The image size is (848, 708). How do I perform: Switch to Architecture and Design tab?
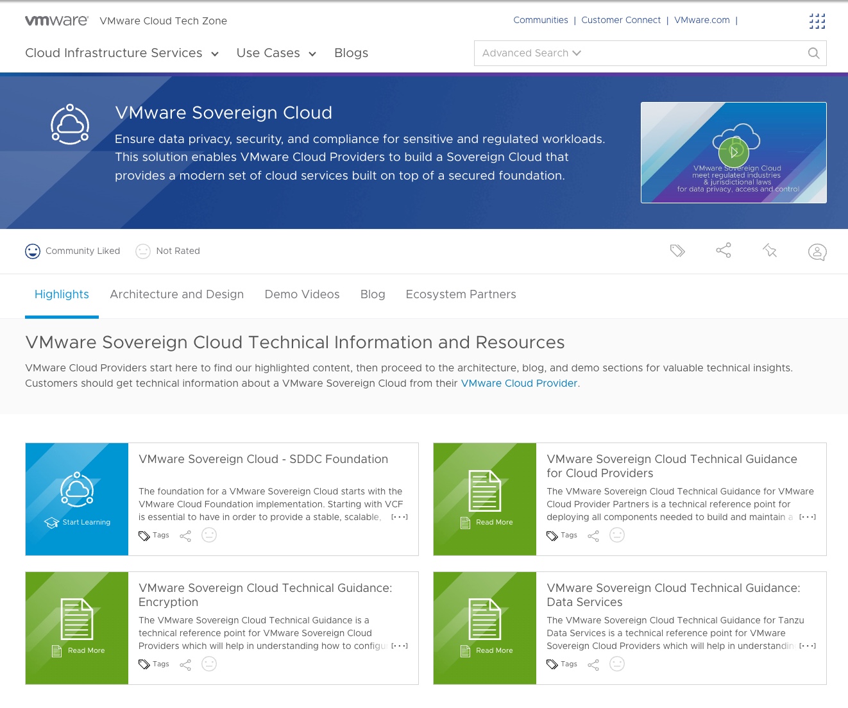[176, 294]
